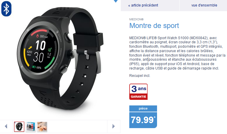Go to previous thumbnail with left arrow
The width and height of the screenshot is (227, 134).
click(x=6, y=126)
